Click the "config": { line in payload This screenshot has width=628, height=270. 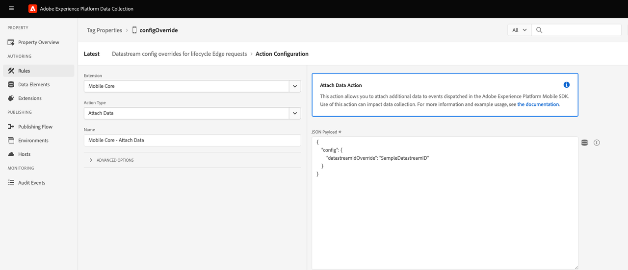coord(332,149)
